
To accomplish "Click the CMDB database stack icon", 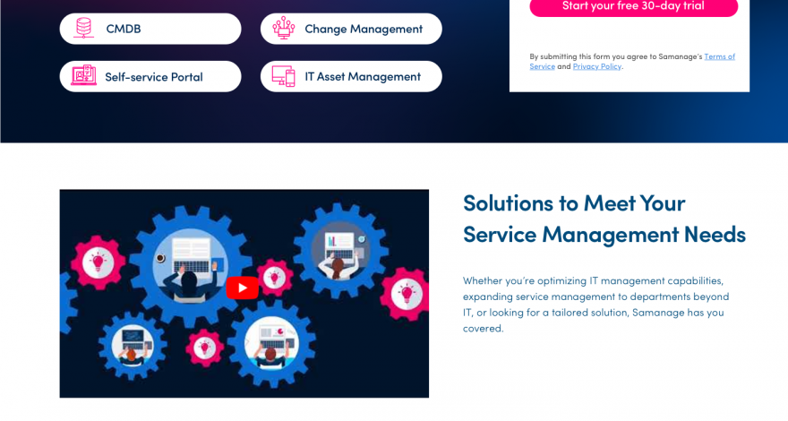I will (x=83, y=28).
